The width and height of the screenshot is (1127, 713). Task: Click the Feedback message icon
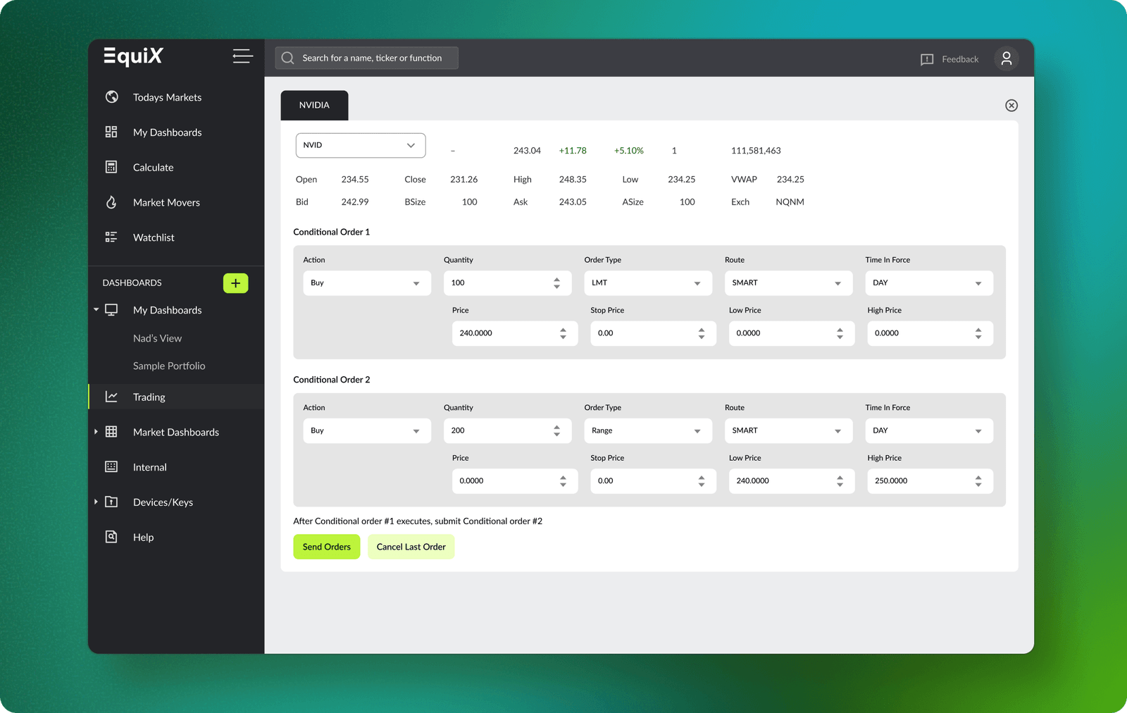pos(927,59)
